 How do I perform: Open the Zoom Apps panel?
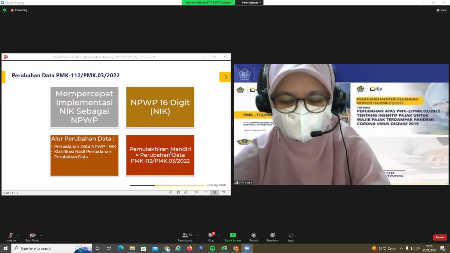(x=291, y=237)
